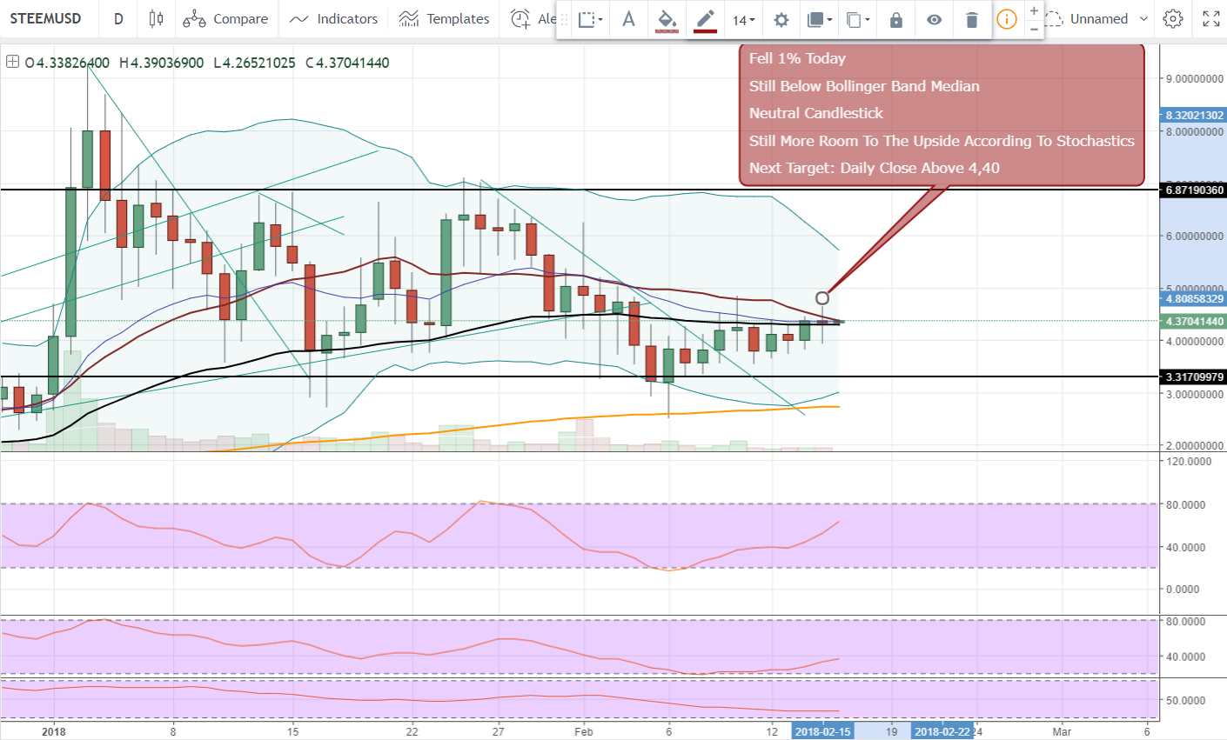This screenshot has width=1227, height=740.
Task: Grab the floating toolbar drag handle
Action: point(564,19)
